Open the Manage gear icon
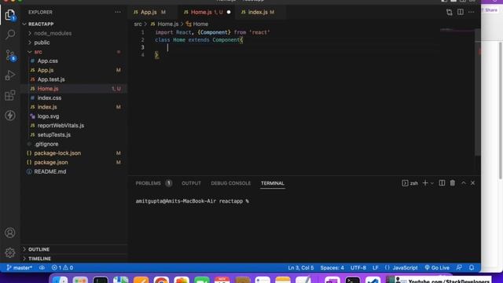This screenshot has width=503, height=283. [10, 253]
